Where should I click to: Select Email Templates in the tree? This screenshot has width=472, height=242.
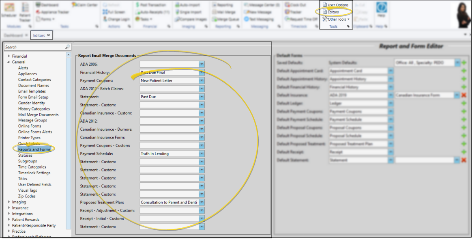pos(32,91)
